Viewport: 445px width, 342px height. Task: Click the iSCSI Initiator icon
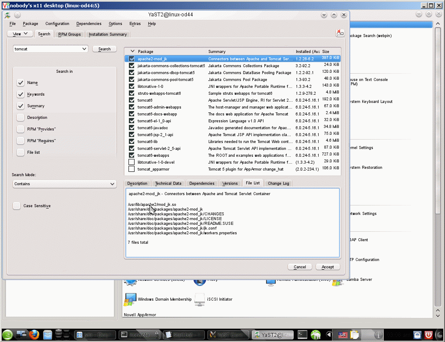pos(200,299)
